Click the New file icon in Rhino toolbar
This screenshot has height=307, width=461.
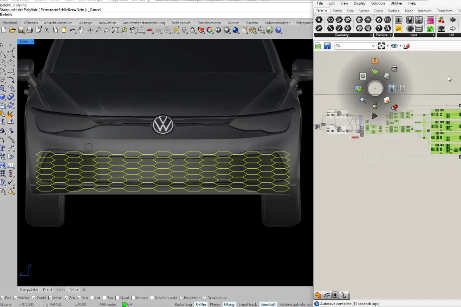tap(4, 30)
